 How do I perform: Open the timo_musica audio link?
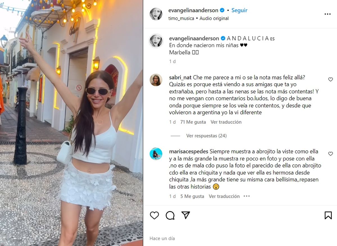tap(181, 18)
